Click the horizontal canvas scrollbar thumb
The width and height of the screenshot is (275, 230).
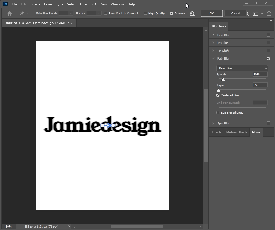pos(137,226)
